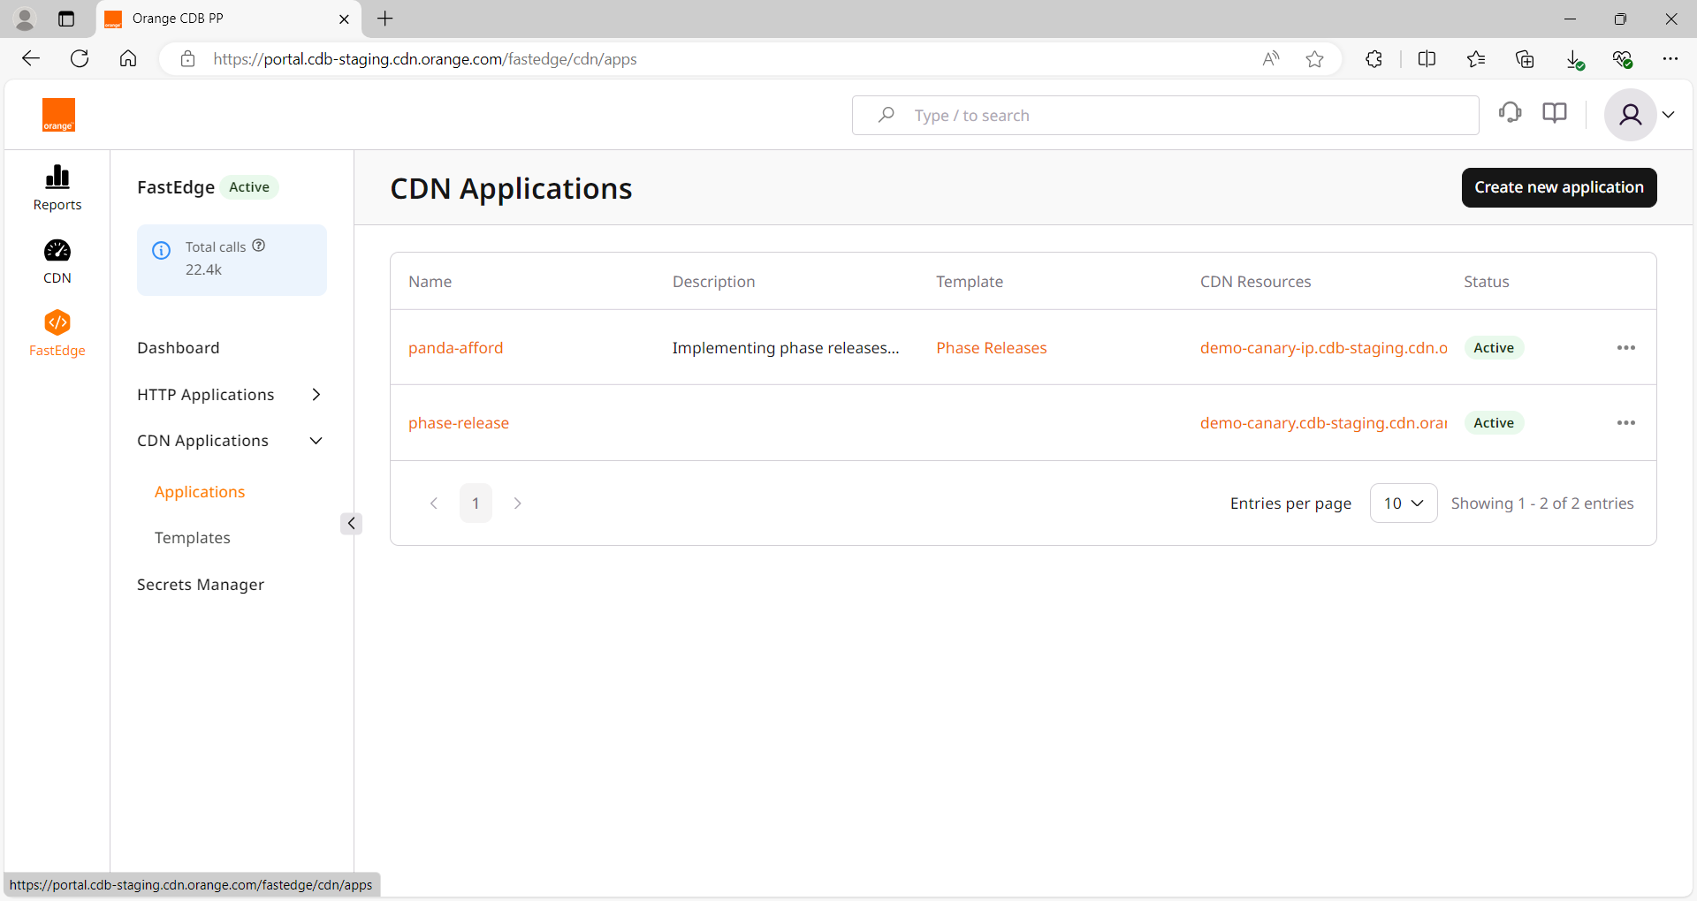Open actions menu for phase-release row
Viewport: 1697px width, 901px height.
pos(1625,423)
